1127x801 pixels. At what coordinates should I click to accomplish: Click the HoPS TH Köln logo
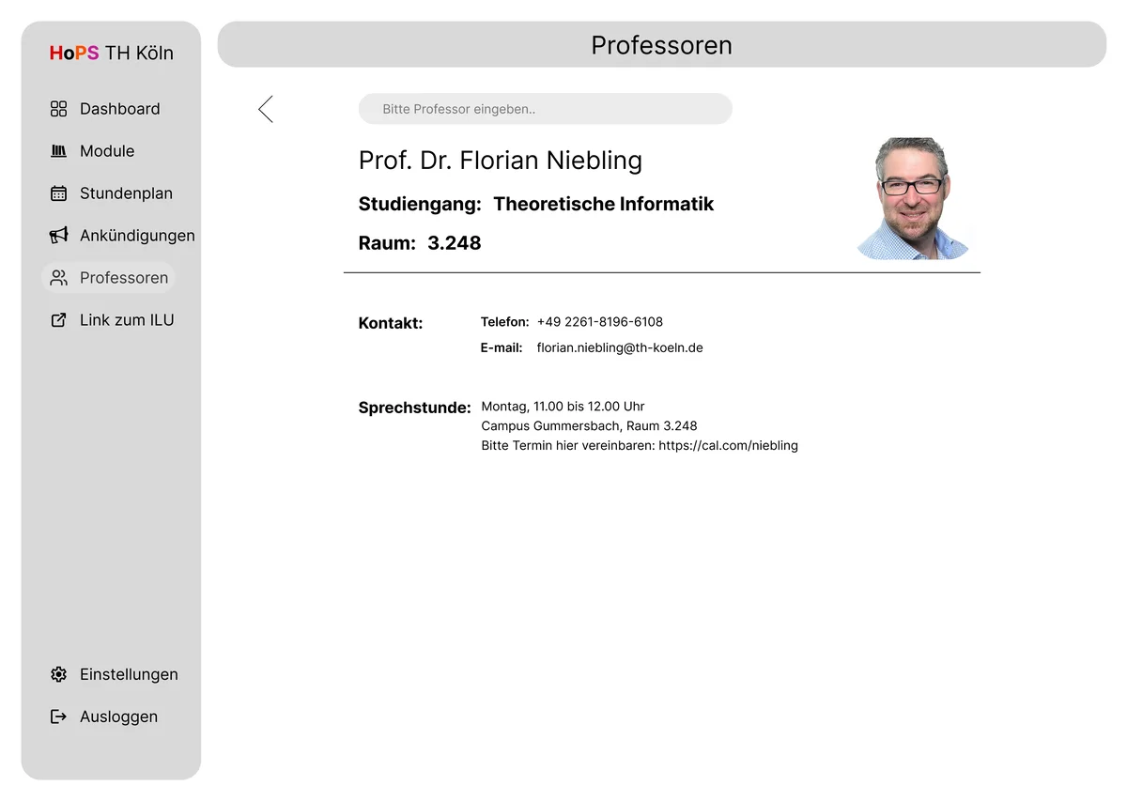[111, 54]
